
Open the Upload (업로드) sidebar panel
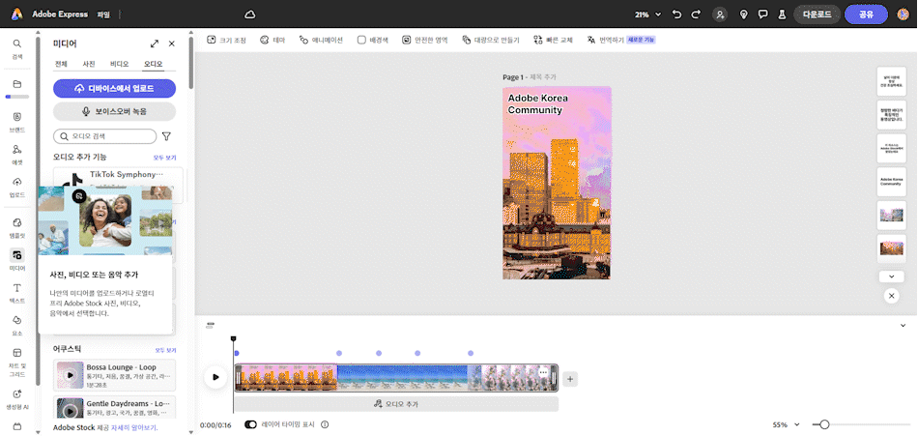[x=17, y=188]
